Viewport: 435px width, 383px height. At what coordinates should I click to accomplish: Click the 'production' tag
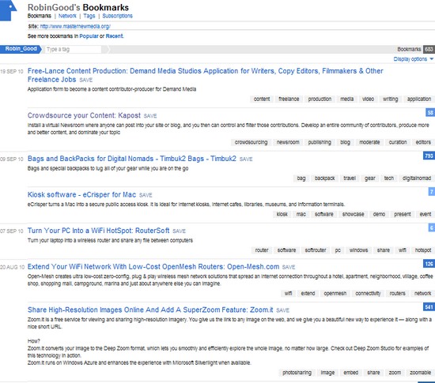click(320, 100)
